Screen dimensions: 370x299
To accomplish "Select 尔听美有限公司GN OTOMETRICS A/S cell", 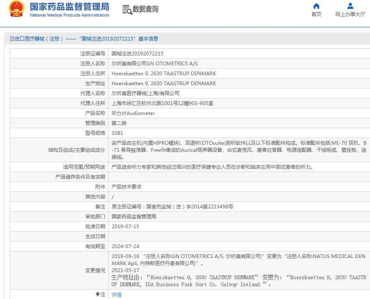I will click(155, 64).
